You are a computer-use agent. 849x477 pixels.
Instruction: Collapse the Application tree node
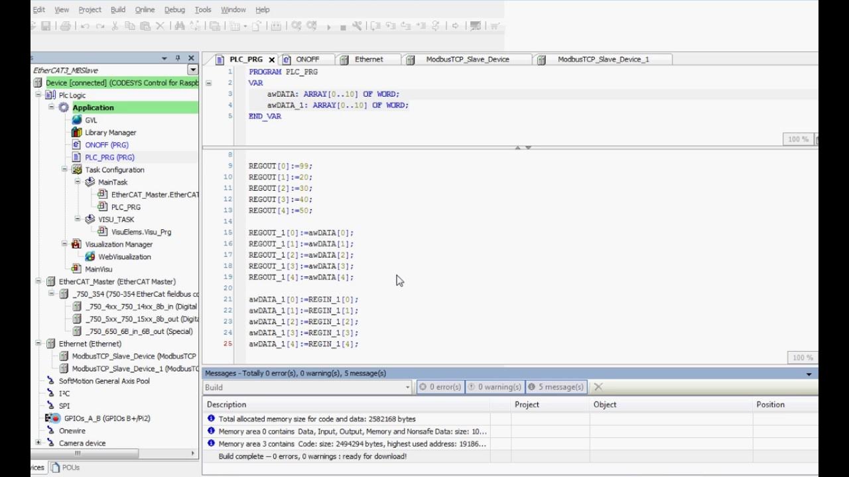pos(51,107)
